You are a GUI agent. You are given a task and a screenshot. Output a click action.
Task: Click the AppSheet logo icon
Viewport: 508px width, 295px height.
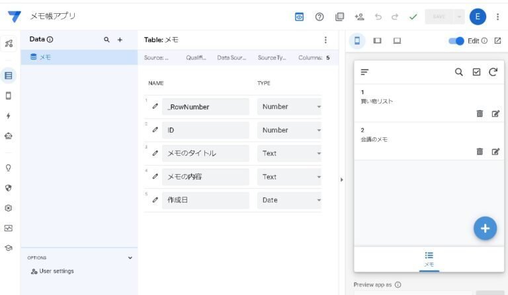pos(15,16)
